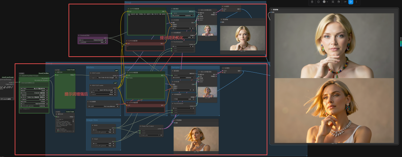This screenshot has height=157, width=402.
Task: Open the GGUF Loader model file dropdown
Action: tap(103, 77)
